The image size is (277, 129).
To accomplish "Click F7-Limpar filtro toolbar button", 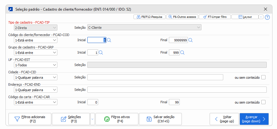I will coord(215,17).
